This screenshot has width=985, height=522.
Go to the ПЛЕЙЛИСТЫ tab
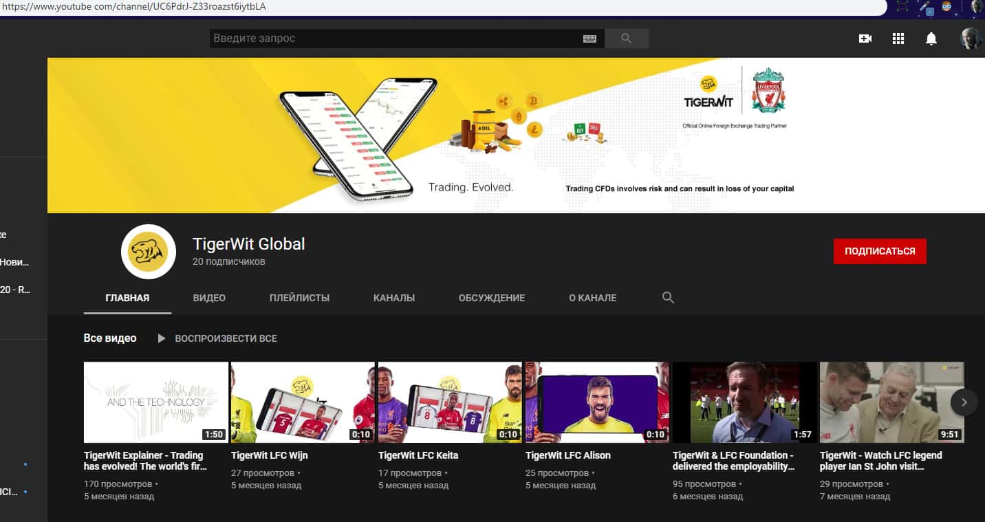click(x=299, y=298)
